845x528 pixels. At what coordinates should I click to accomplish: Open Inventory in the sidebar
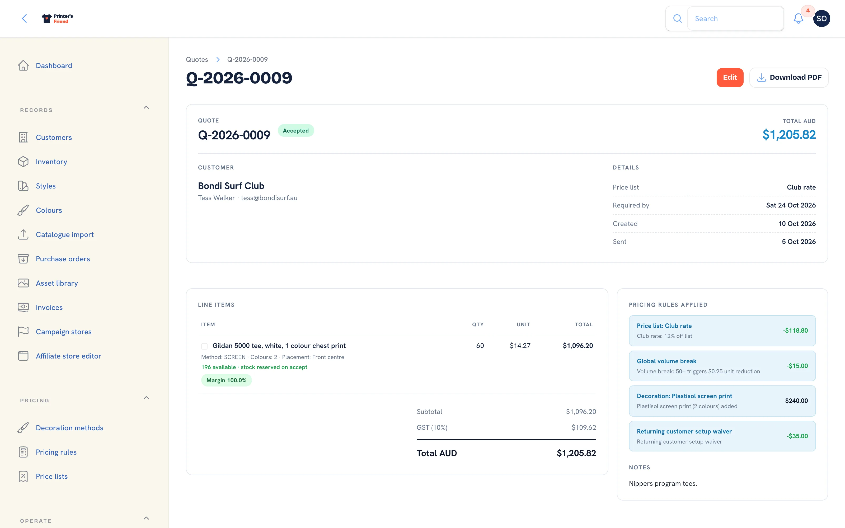(x=51, y=162)
